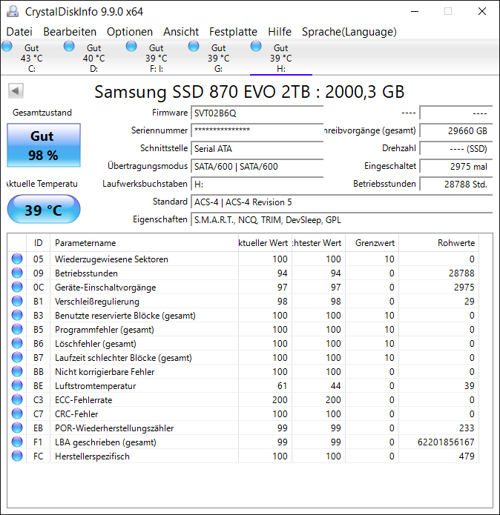Click the Gut 98 % health status button
Viewport: 500px width, 515px height.
click(x=44, y=145)
